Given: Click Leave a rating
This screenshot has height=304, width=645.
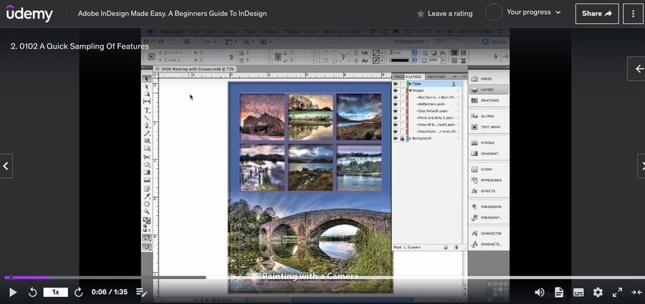Looking at the screenshot, I should pyautogui.click(x=444, y=14).
